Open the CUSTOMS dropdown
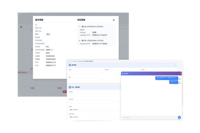 [x=94, y=102]
